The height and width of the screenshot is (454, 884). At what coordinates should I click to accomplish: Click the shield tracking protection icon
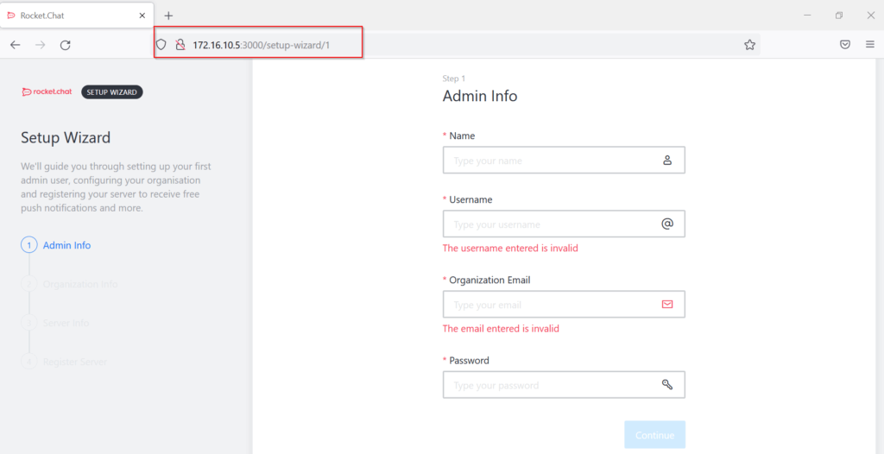[161, 45]
